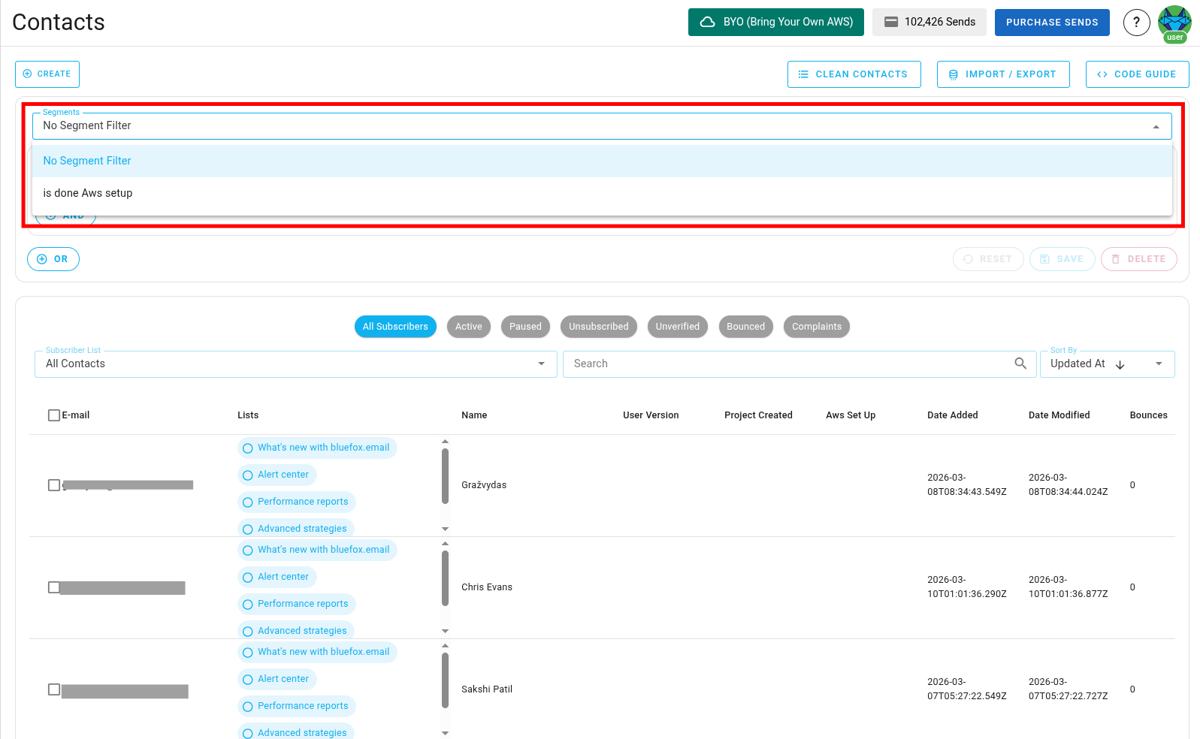Open the user avatar menu
Viewport: 1200px width, 739px height.
1174,23
